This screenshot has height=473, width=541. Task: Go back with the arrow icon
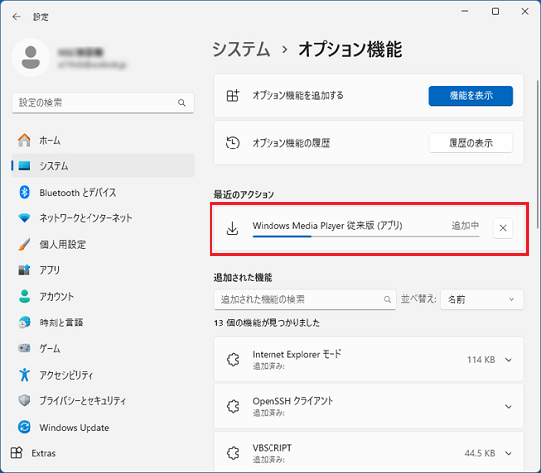pos(16,16)
